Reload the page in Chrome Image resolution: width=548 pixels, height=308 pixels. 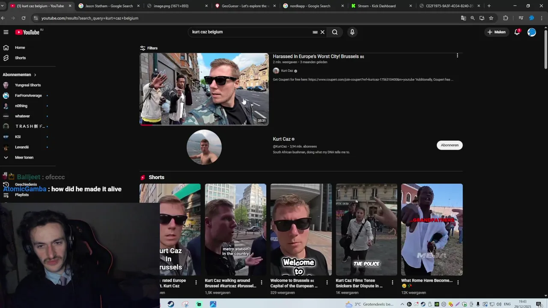[x=23, y=18]
